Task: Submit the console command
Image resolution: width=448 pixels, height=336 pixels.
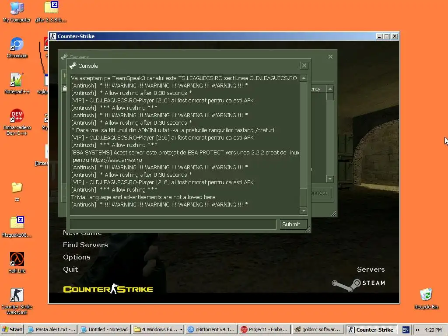Action: (294, 224)
